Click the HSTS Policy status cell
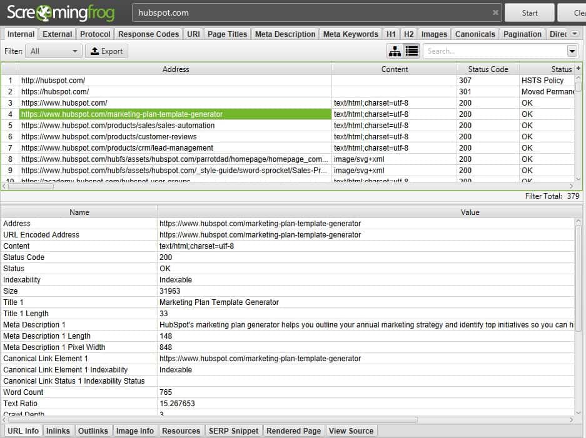This screenshot has height=438, width=586. point(547,80)
